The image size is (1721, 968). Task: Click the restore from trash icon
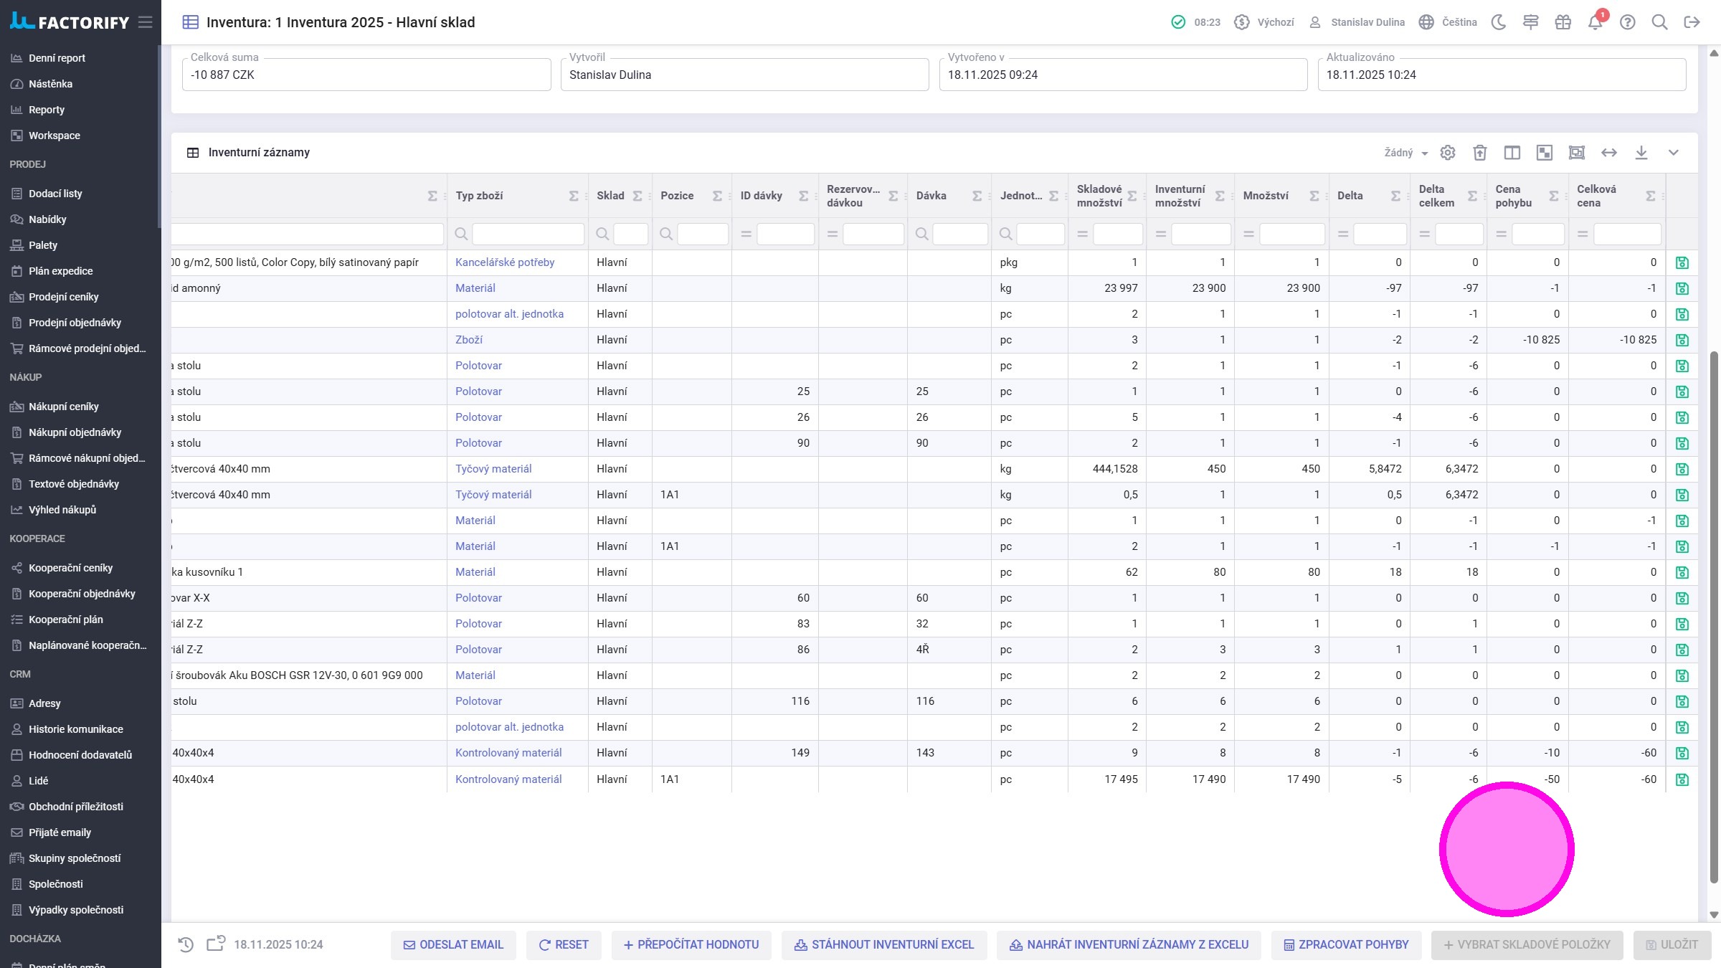[x=1480, y=153]
